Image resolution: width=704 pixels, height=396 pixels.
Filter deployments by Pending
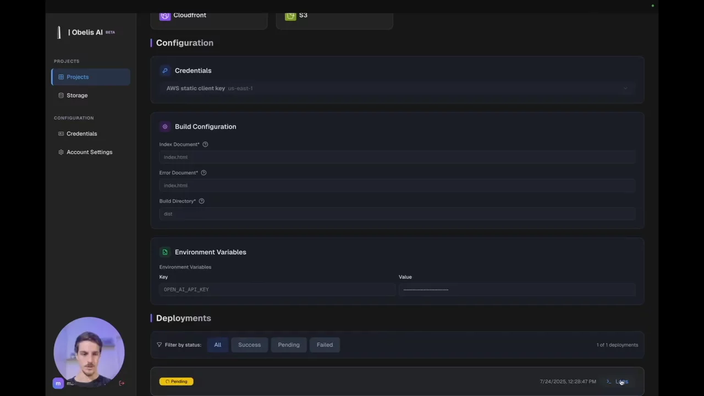pos(289,345)
